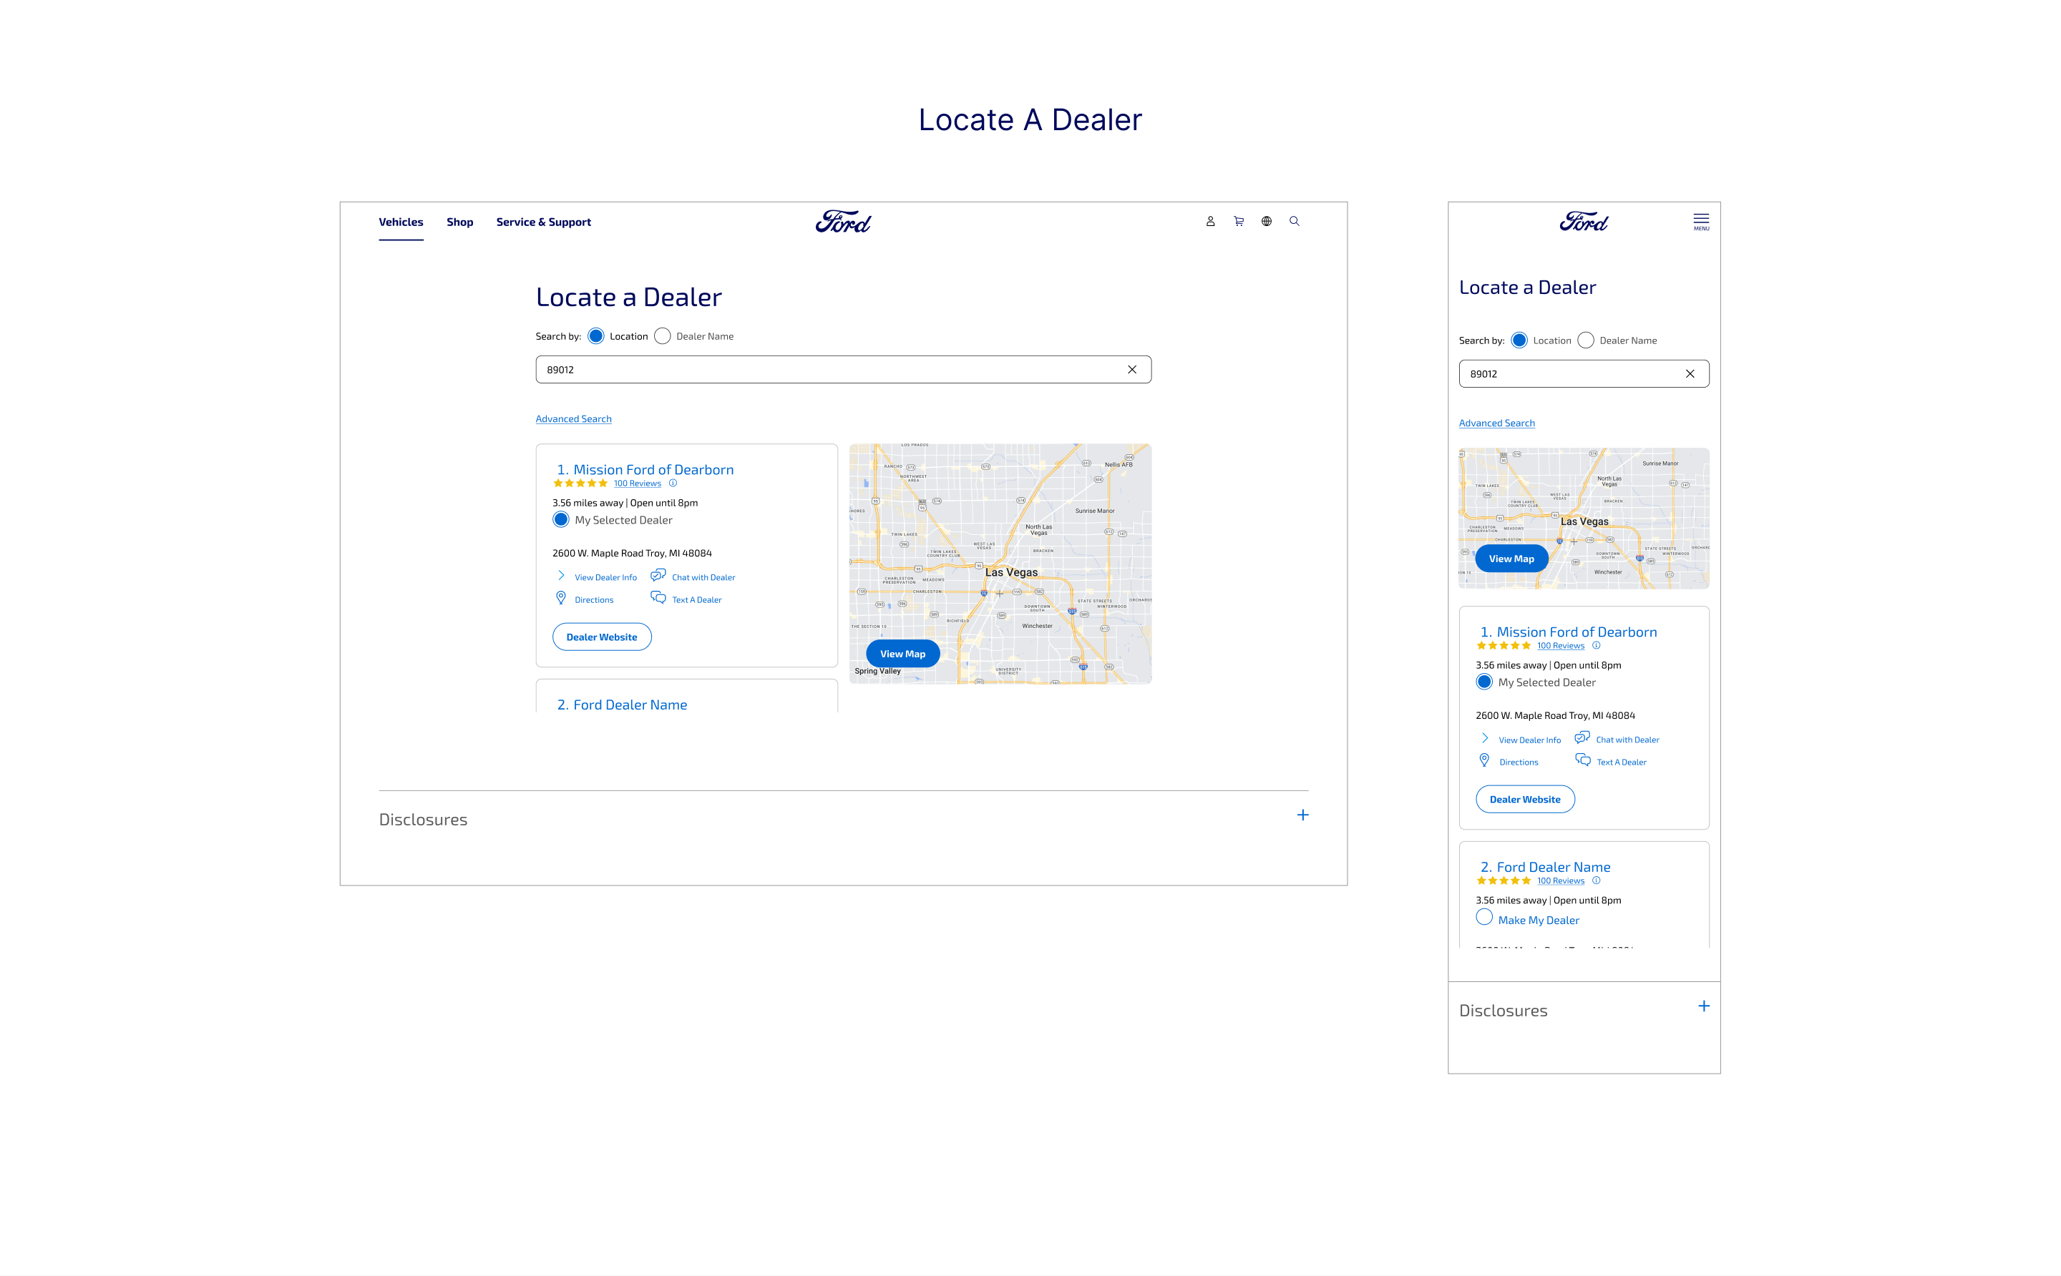
Task: Click mobile Las Vegas map thumbnail
Action: 1583,517
